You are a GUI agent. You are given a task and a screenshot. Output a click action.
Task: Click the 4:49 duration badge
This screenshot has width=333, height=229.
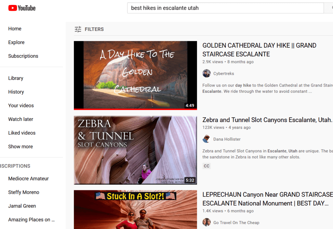tap(190, 105)
